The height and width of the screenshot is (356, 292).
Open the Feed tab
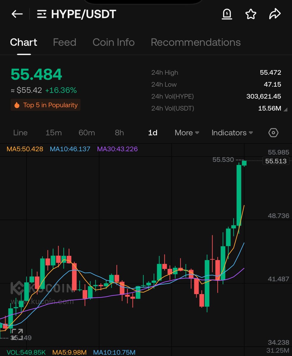(x=64, y=42)
